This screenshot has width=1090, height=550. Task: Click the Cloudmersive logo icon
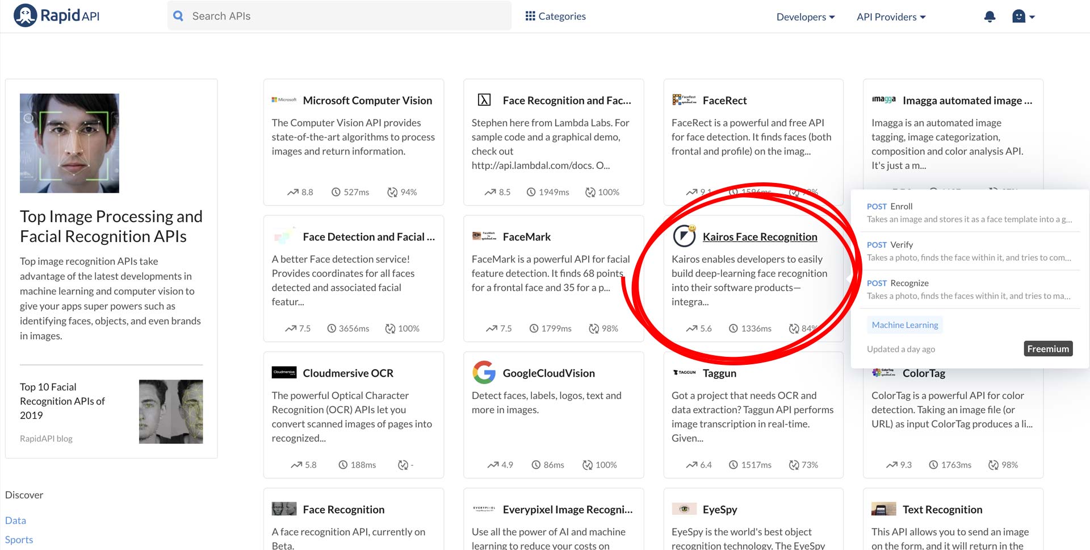tap(284, 373)
